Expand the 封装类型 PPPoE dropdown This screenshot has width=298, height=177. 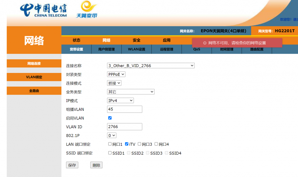tap(116, 74)
